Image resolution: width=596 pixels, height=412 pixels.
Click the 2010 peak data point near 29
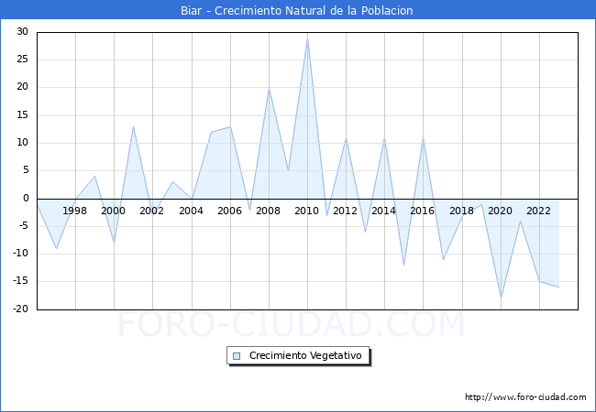coord(307,38)
